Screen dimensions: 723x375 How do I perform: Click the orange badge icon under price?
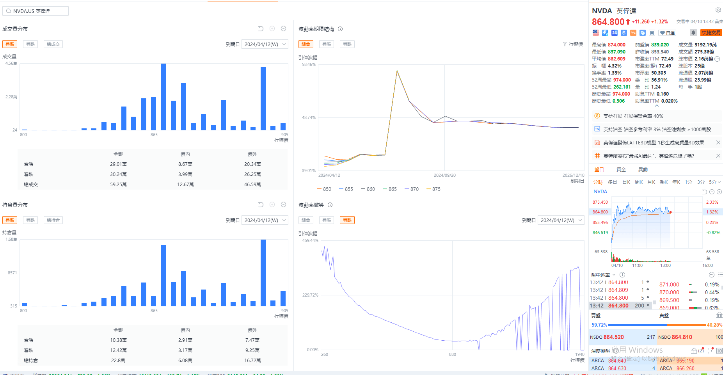tap(633, 33)
